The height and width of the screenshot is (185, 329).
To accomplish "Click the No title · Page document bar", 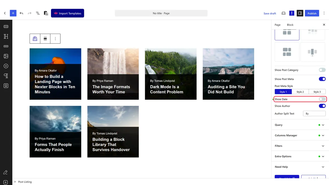I will tap(161, 13).
